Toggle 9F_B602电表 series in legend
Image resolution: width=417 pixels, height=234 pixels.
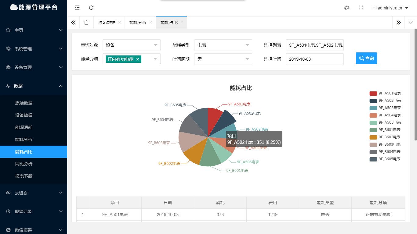tap(385, 137)
